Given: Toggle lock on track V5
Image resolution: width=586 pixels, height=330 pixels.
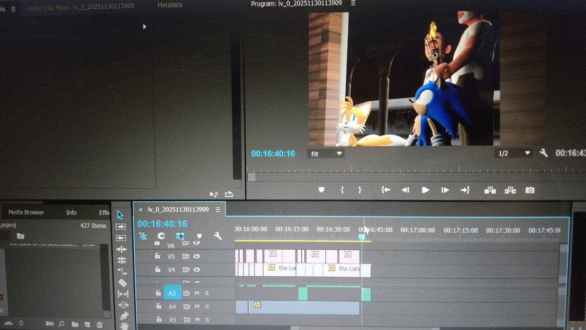Looking at the screenshot, I should point(157,256).
